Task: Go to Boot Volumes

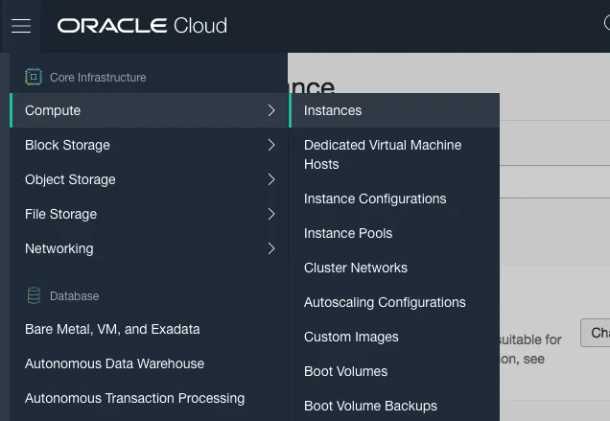Action: (345, 371)
